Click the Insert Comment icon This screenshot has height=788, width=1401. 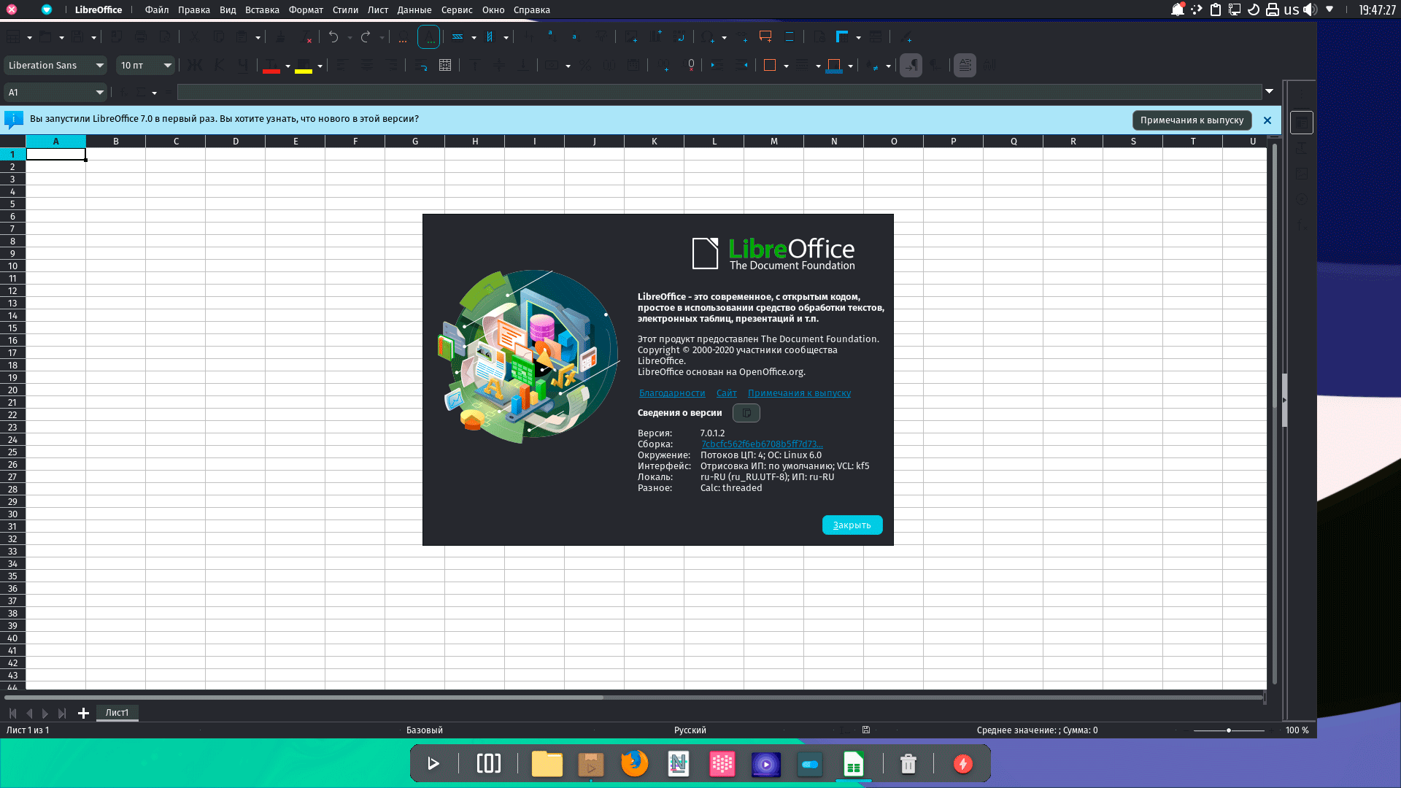point(765,37)
